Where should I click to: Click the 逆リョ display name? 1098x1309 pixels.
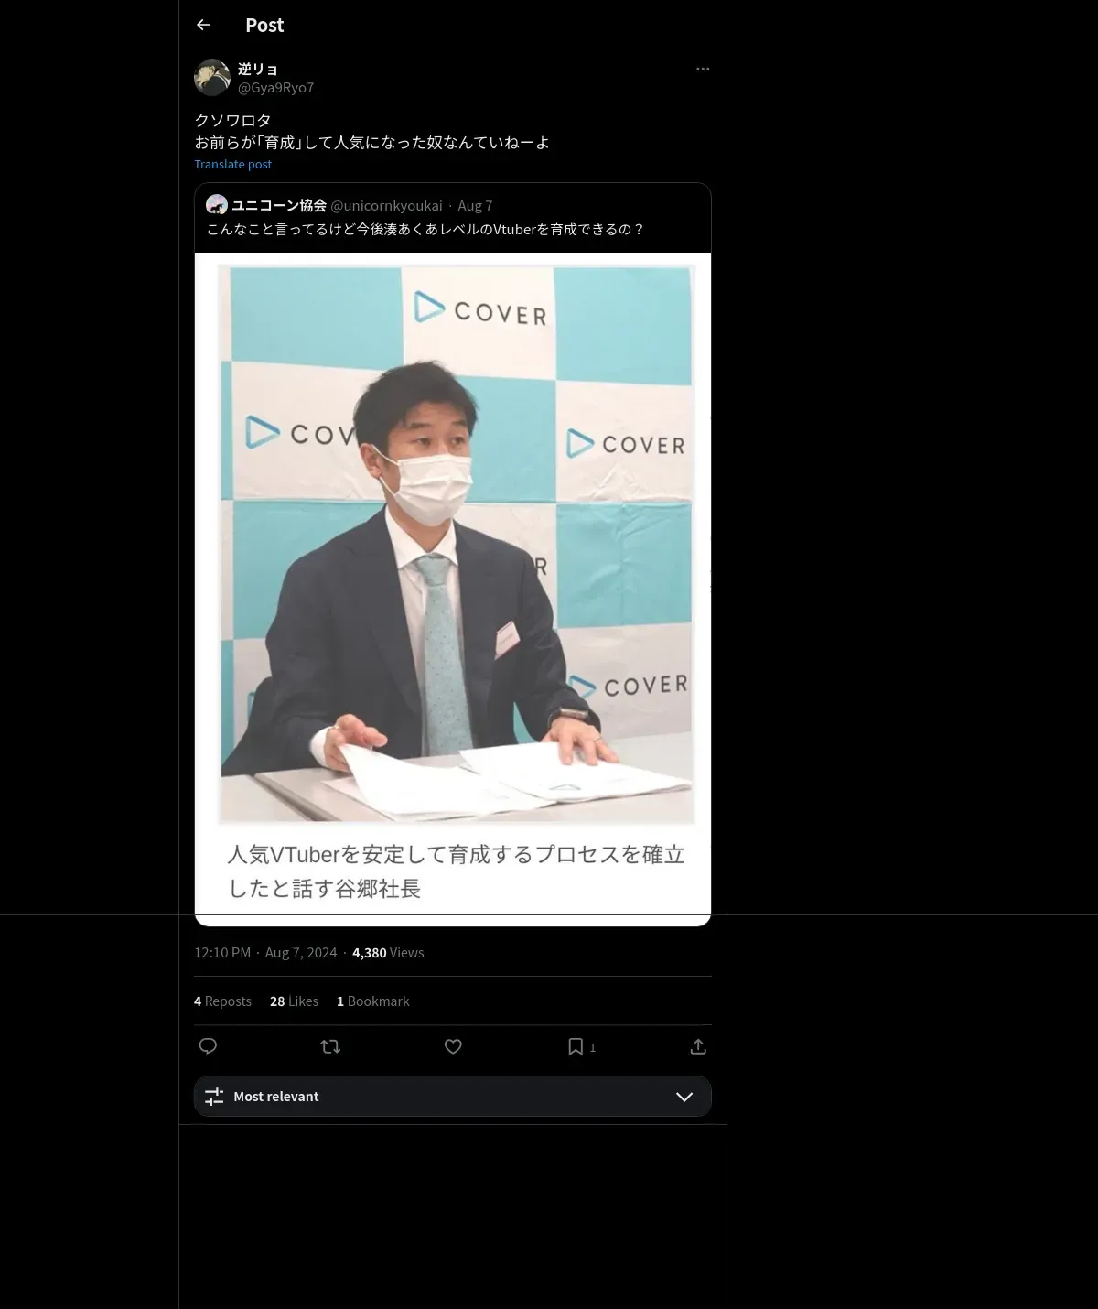tap(258, 69)
